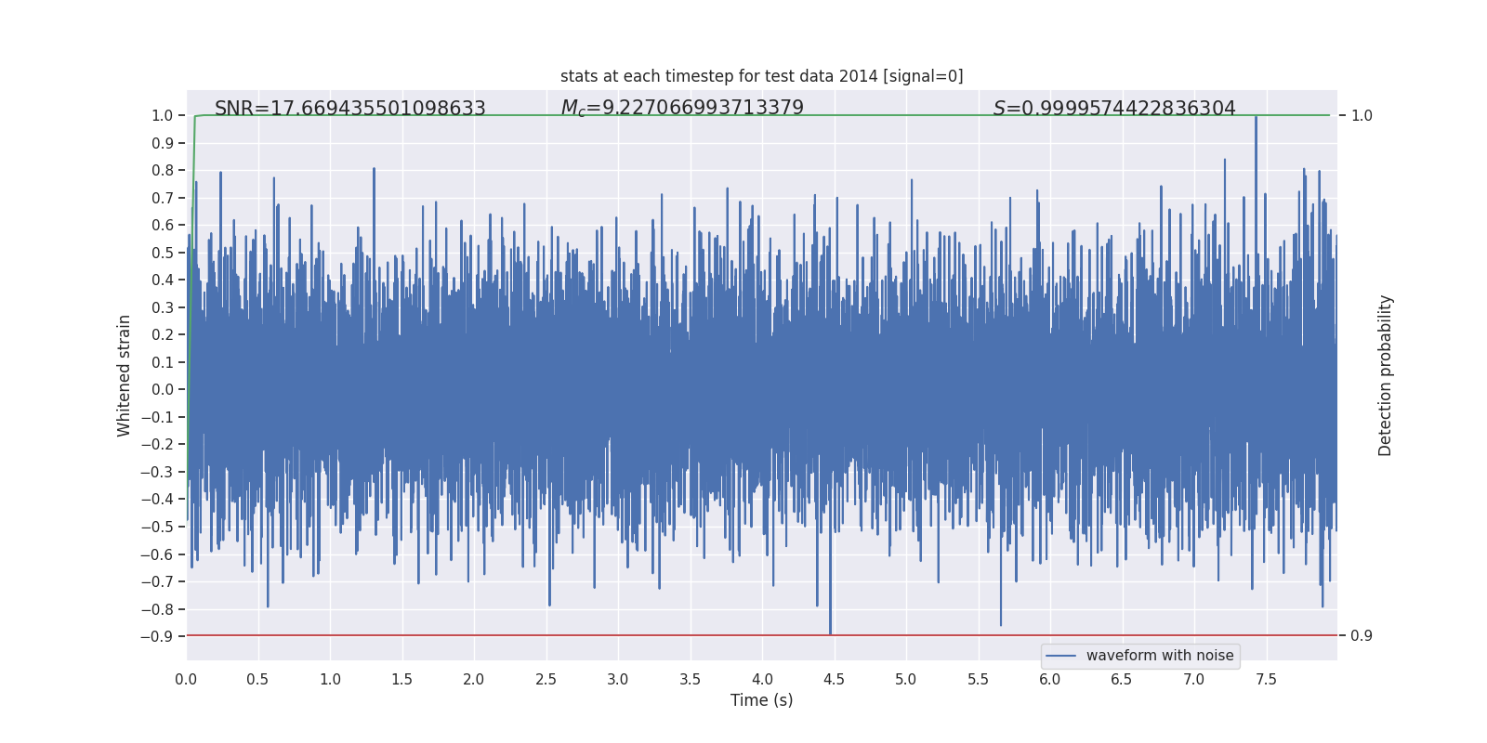Click the Whitened strain tick label −0.7
The width and height of the screenshot is (1487, 743).
click(157, 581)
